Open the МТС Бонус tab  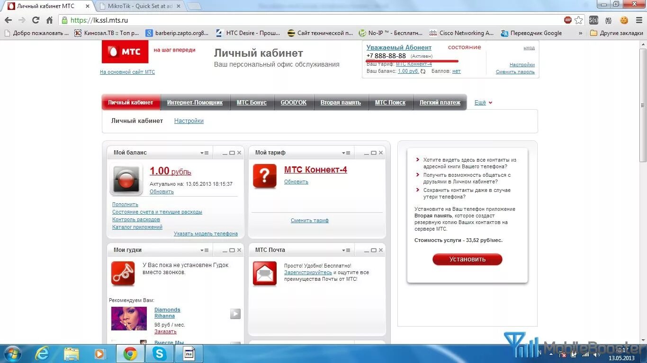(252, 102)
